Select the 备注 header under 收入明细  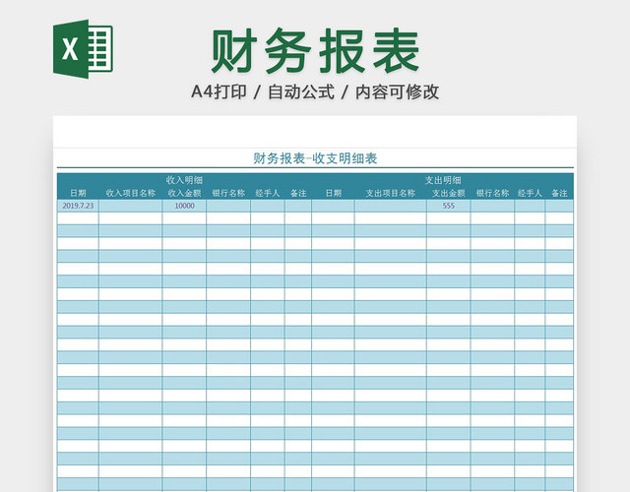coord(298,193)
